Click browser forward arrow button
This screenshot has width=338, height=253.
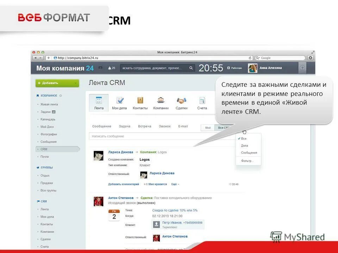41,58
